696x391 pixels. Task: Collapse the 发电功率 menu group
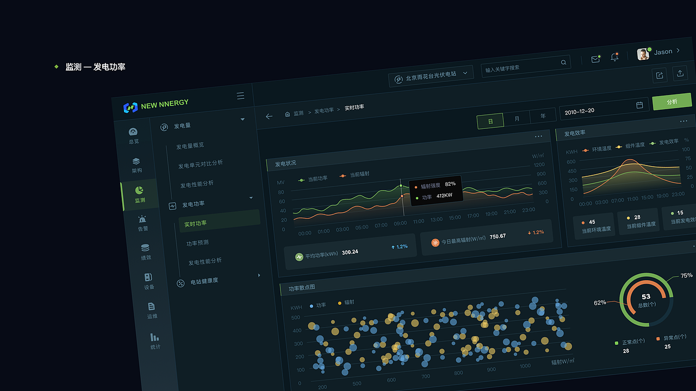click(x=251, y=198)
